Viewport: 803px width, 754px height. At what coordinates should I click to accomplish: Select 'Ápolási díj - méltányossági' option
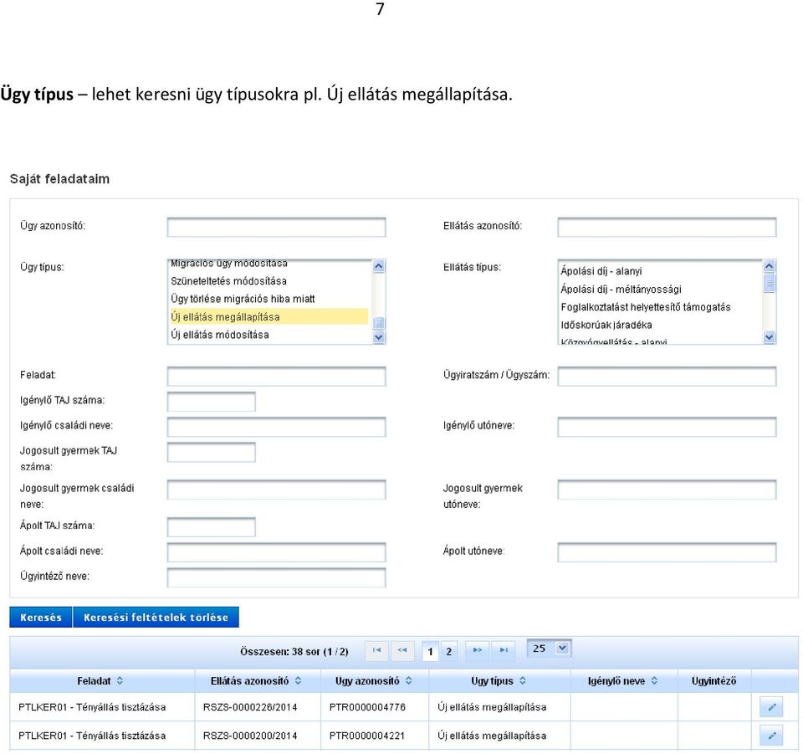pos(660,289)
